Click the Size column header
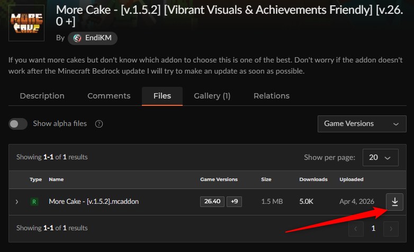 click(266, 179)
